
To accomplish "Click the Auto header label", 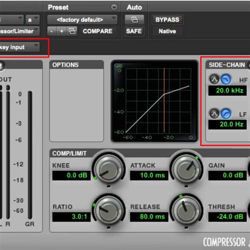I will (x=134, y=7).
